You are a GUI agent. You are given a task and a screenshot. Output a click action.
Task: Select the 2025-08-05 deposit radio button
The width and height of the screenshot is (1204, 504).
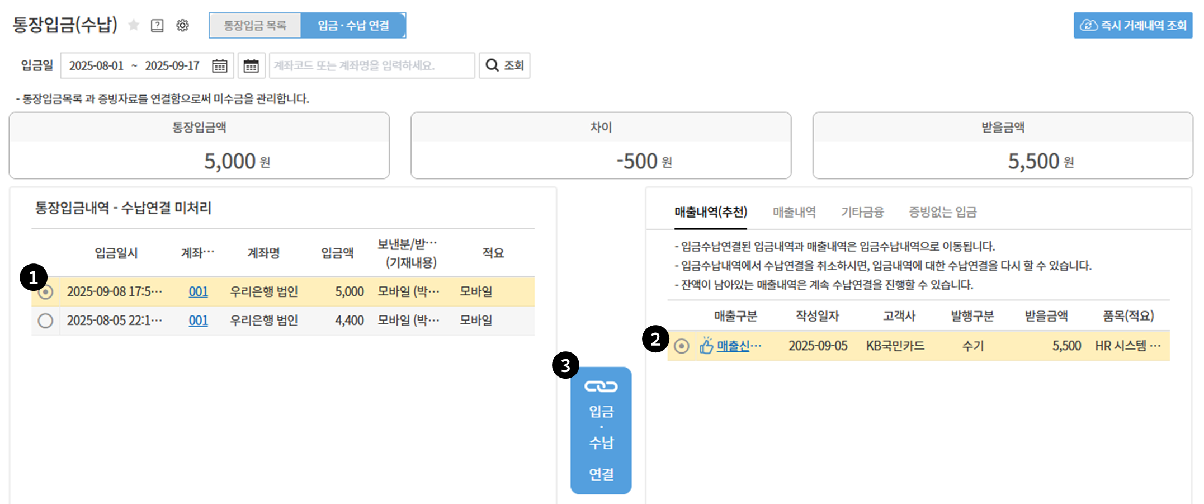coord(47,321)
